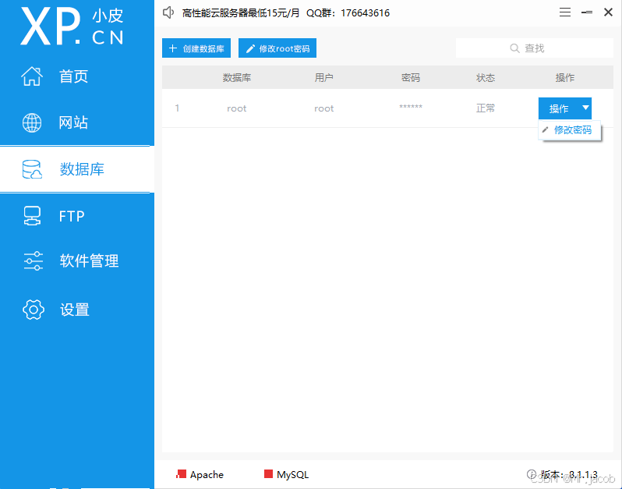Click the Apache service label
The height and width of the screenshot is (489, 622).
tap(207, 474)
